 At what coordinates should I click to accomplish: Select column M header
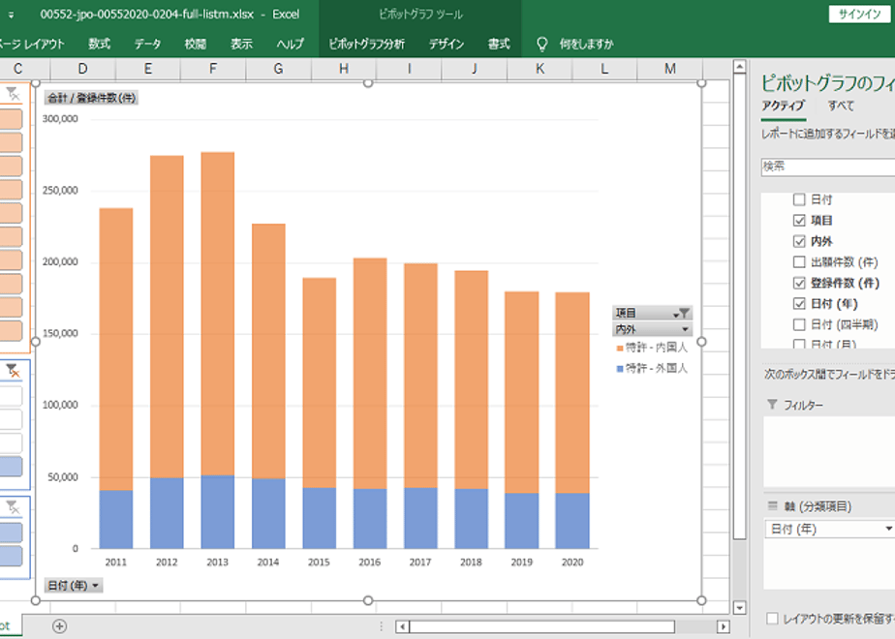coord(670,69)
